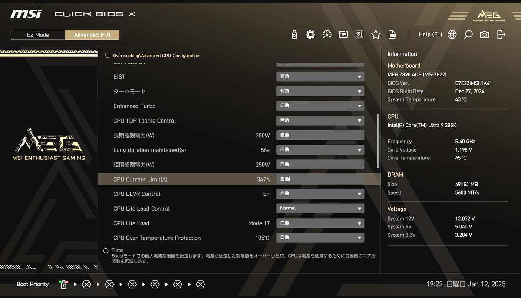Select the CPU DLVR Control label

(x=137, y=194)
